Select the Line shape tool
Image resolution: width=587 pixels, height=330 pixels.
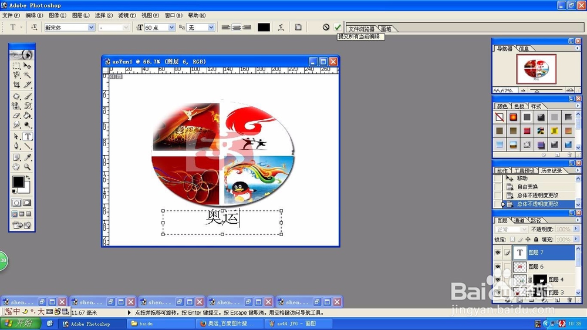[28, 146]
